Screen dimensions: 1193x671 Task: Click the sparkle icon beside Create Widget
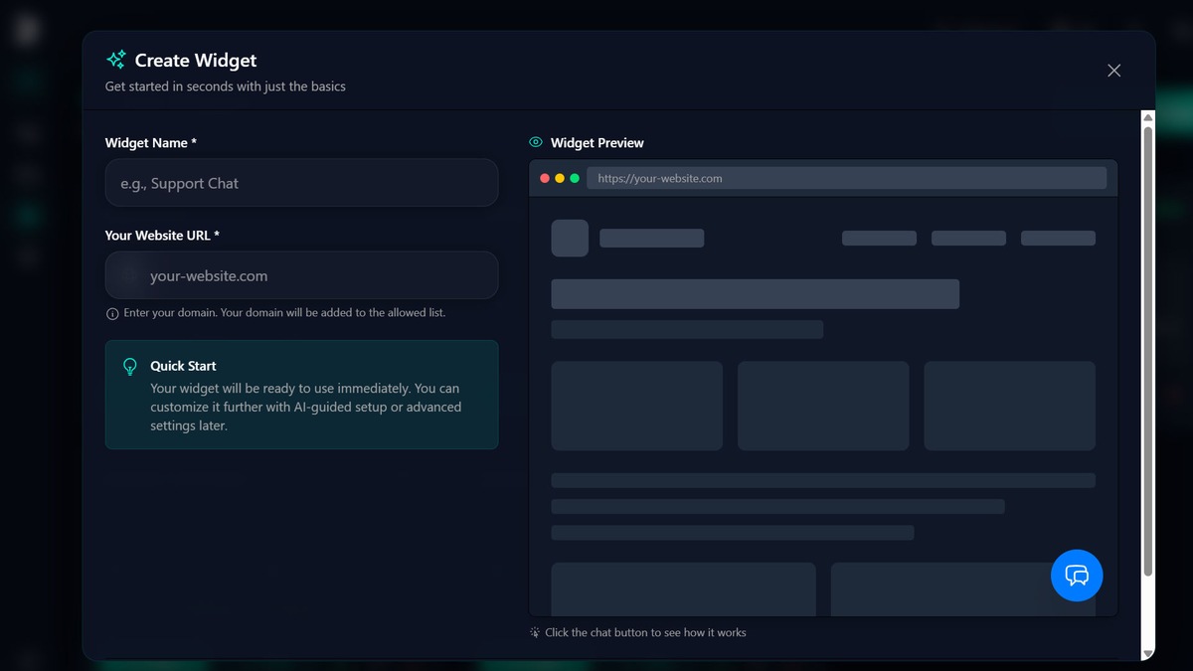pos(116,60)
